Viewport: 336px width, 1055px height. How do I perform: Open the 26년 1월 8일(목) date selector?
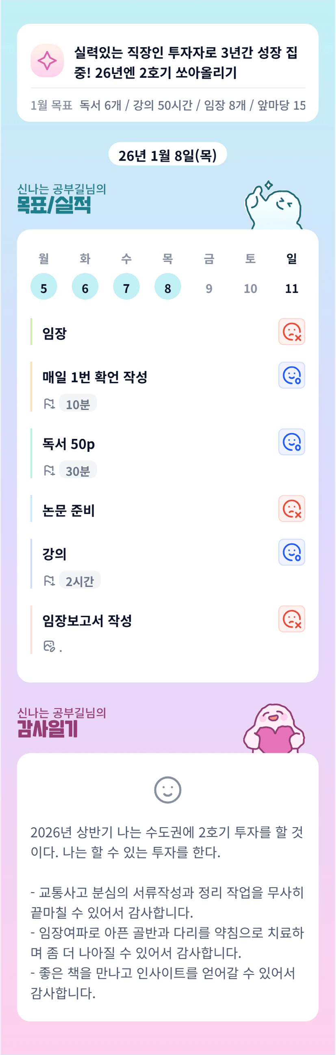click(x=167, y=155)
